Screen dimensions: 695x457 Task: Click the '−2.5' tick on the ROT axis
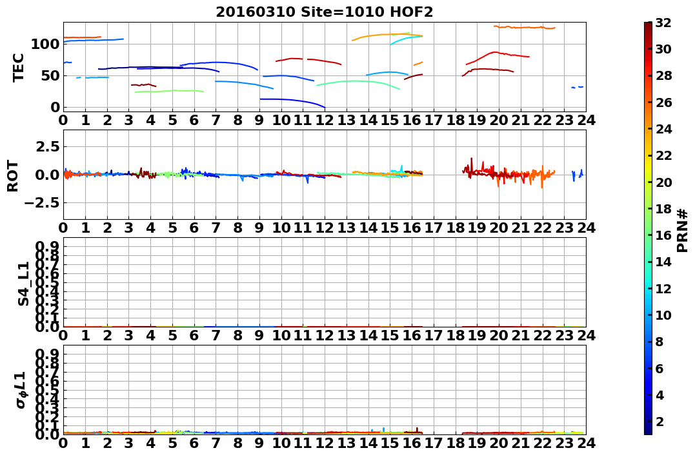coord(41,203)
